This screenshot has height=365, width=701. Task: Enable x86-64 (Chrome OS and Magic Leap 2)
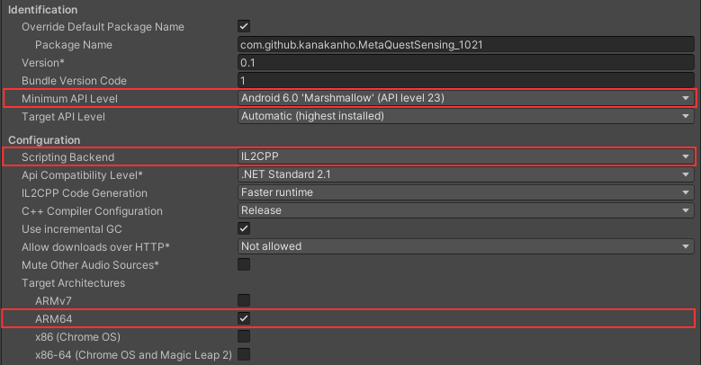point(244,354)
